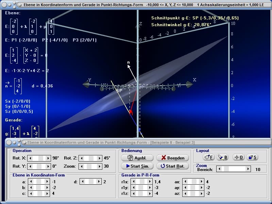Increase Rot. Z with right arrow

coord(99,158)
